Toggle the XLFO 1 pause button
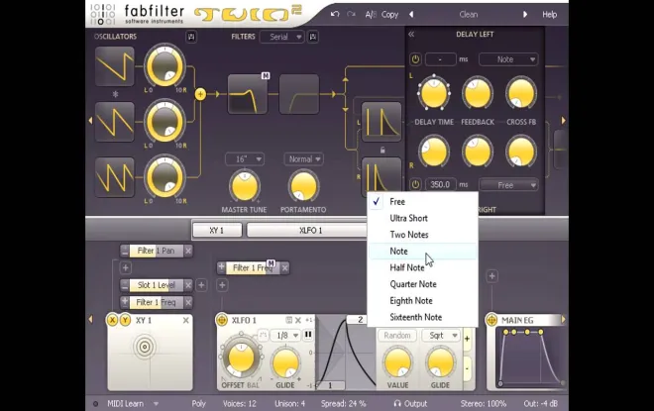This screenshot has height=411, width=654. (x=308, y=335)
